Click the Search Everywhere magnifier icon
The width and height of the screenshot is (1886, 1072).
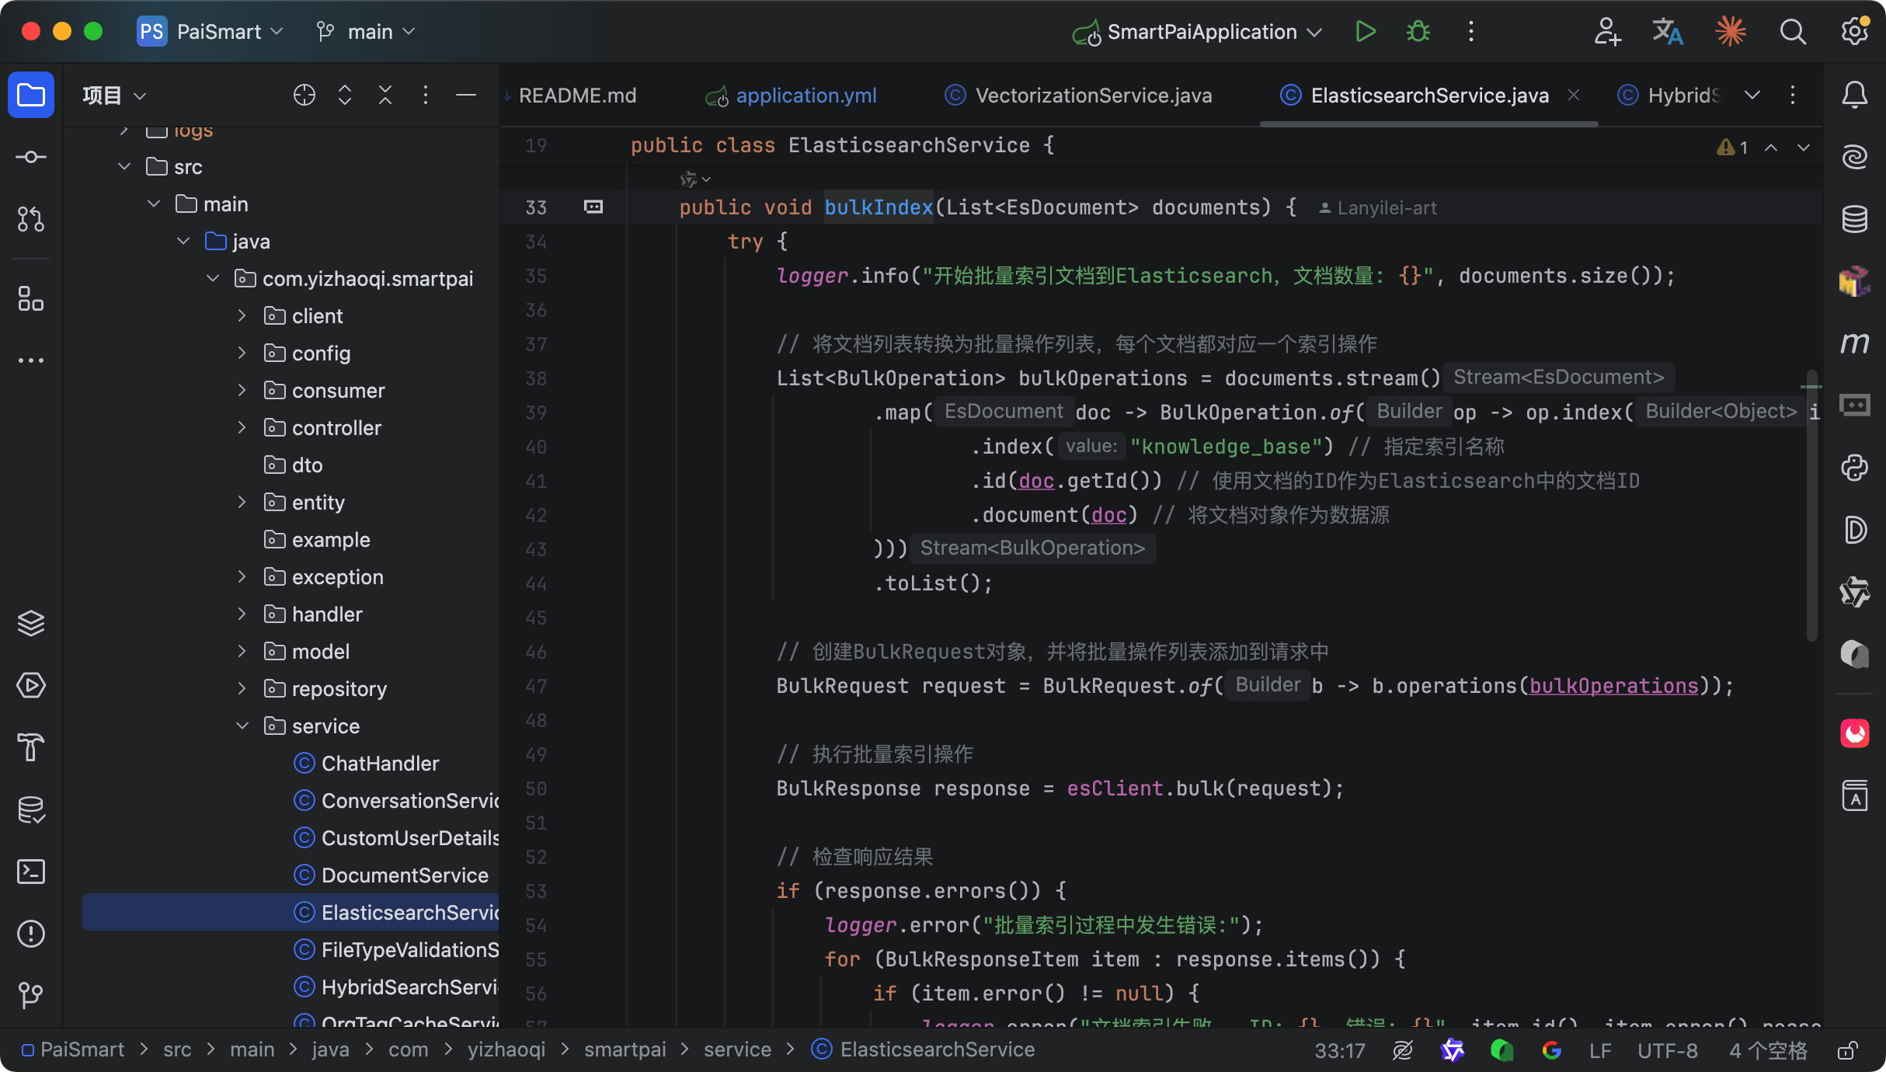click(1793, 32)
